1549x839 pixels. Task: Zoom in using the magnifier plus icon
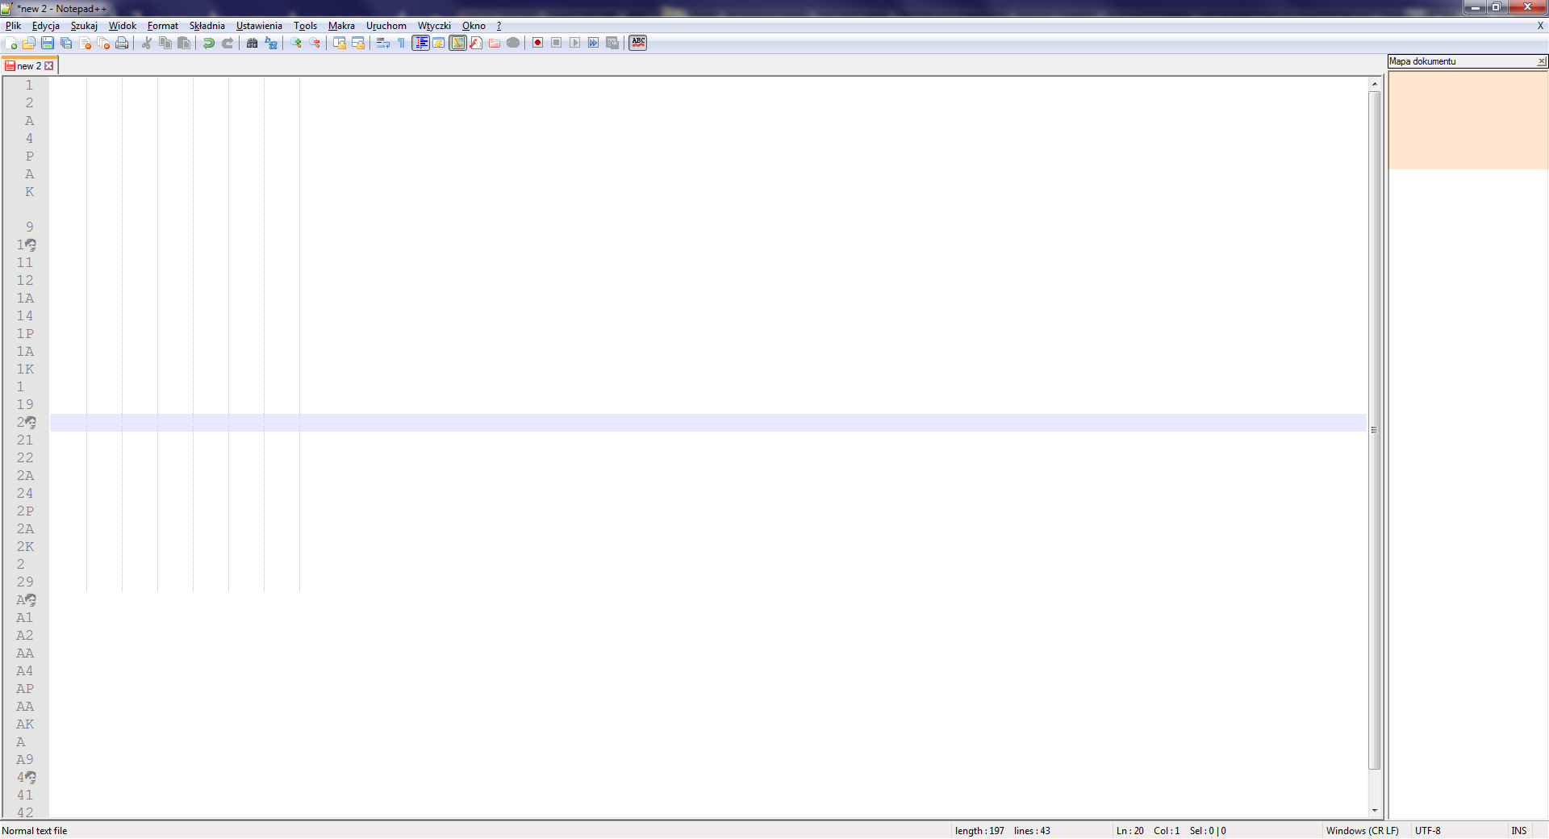[296, 43]
